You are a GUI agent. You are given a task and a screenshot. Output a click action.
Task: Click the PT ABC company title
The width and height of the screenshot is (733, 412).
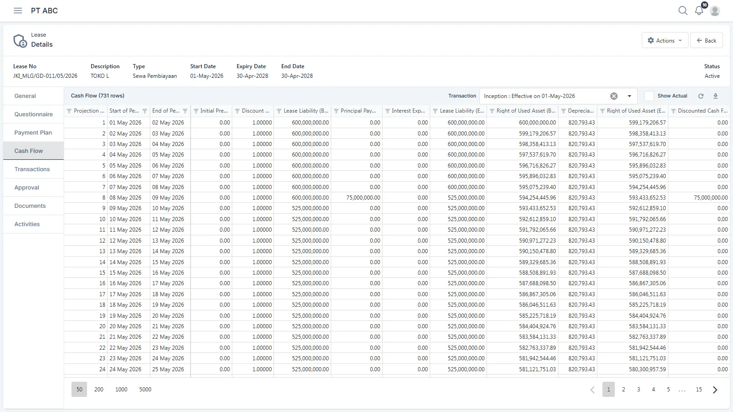point(44,11)
